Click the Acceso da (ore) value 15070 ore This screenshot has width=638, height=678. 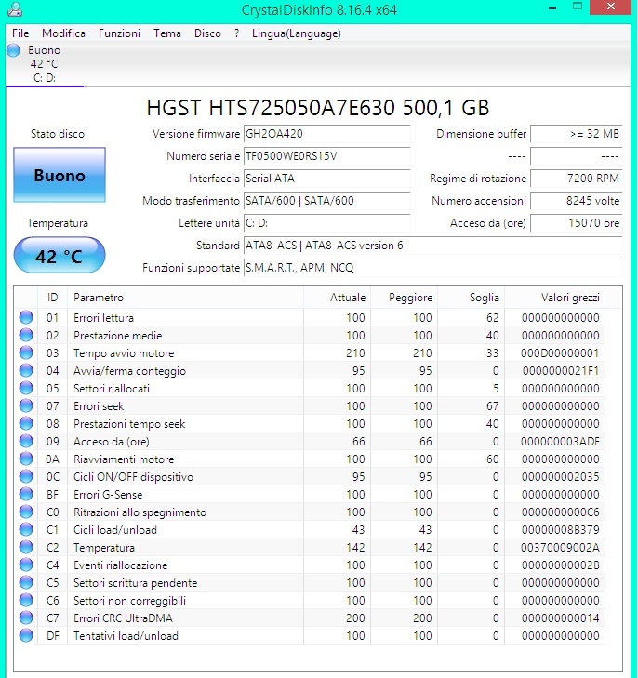(x=577, y=223)
